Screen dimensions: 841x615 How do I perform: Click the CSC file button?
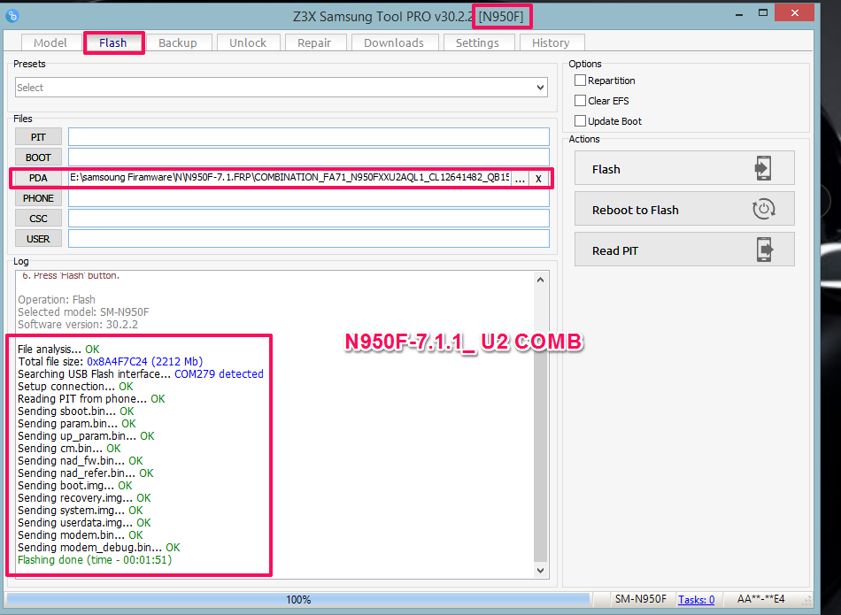(38, 219)
